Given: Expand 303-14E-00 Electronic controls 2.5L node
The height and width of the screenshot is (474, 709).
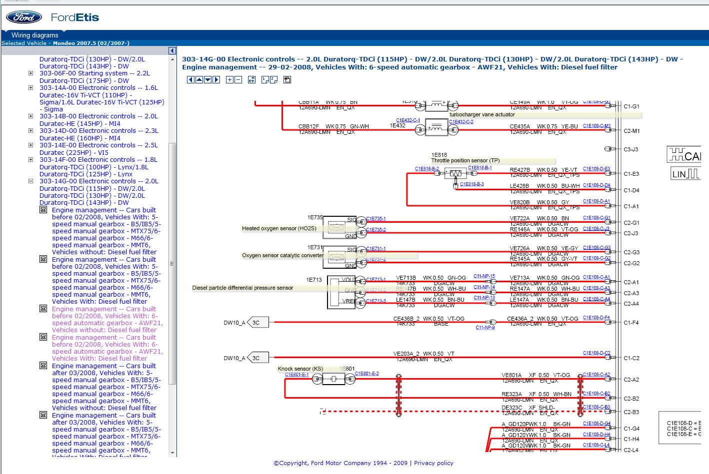Looking at the screenshot, I should click(31, 145).
